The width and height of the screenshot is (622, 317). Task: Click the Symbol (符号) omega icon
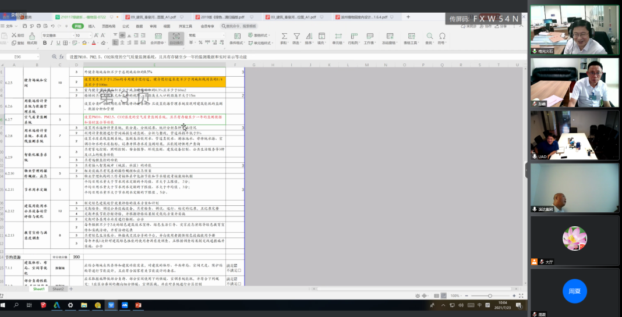(442, 36)
